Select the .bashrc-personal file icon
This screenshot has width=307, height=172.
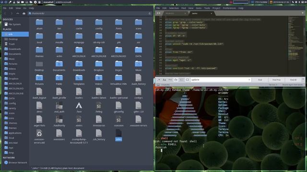pos(118,91)
